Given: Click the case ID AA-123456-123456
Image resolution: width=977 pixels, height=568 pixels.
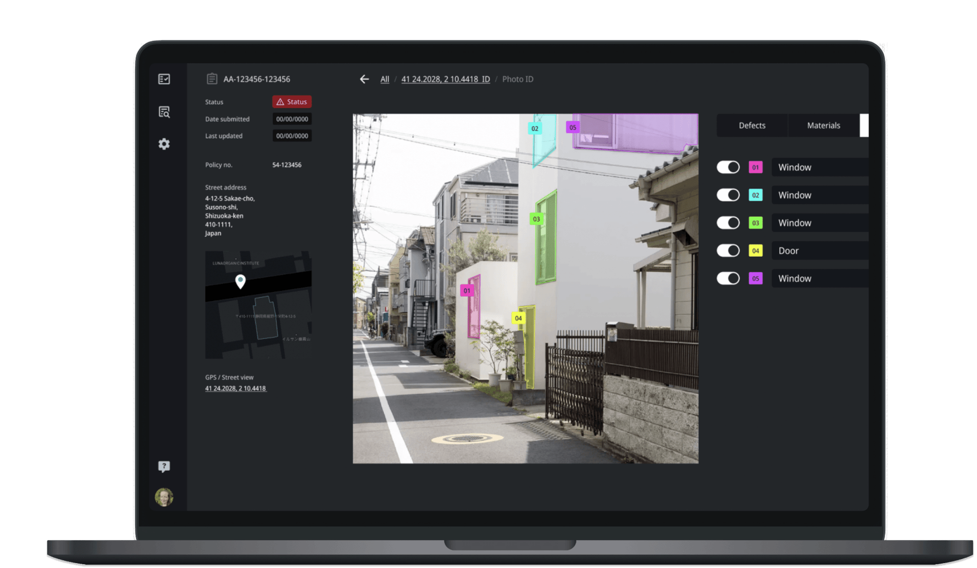Looking at the screenshot, I should tap(256, 79).
